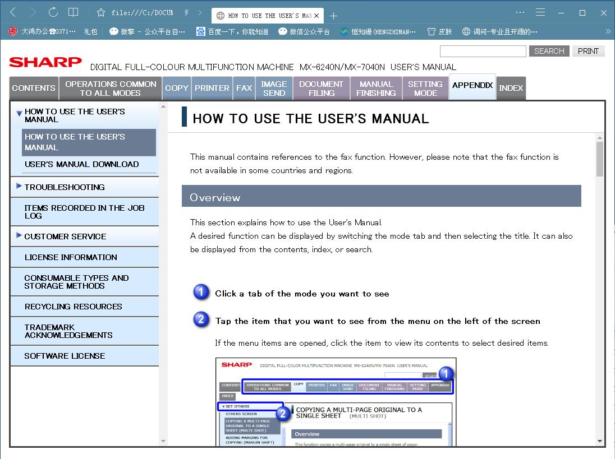The image size is (615, 459).
Task: Open the MANUAL FINISHING tab
Action: (376, 88)
